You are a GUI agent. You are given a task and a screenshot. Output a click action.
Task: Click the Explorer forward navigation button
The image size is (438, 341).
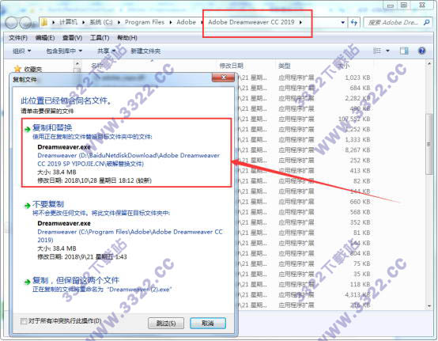coord(26,23)
